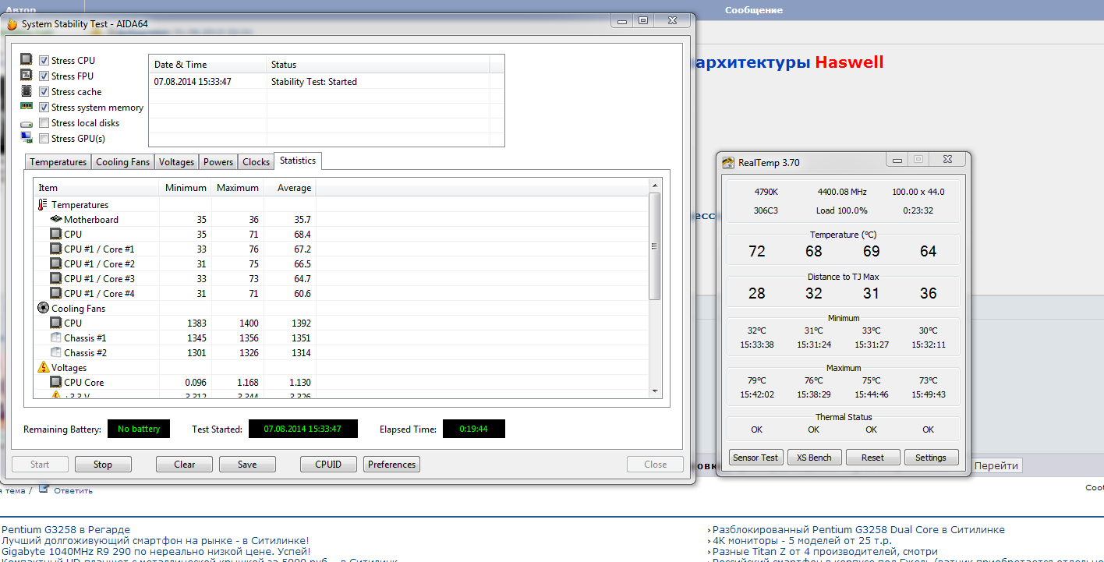
Task: Click the icon in CPU #1 / Core #1 row
Action: tap(55, 249)
